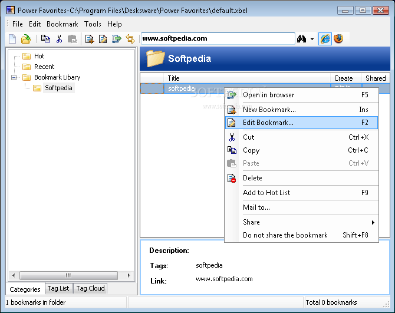395x313 pixels.
Task: Click the New file toolbar icon
Action: pyautogui.click(x=12, y=39)
